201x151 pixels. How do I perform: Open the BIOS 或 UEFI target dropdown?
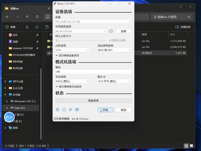coord(115,50)
